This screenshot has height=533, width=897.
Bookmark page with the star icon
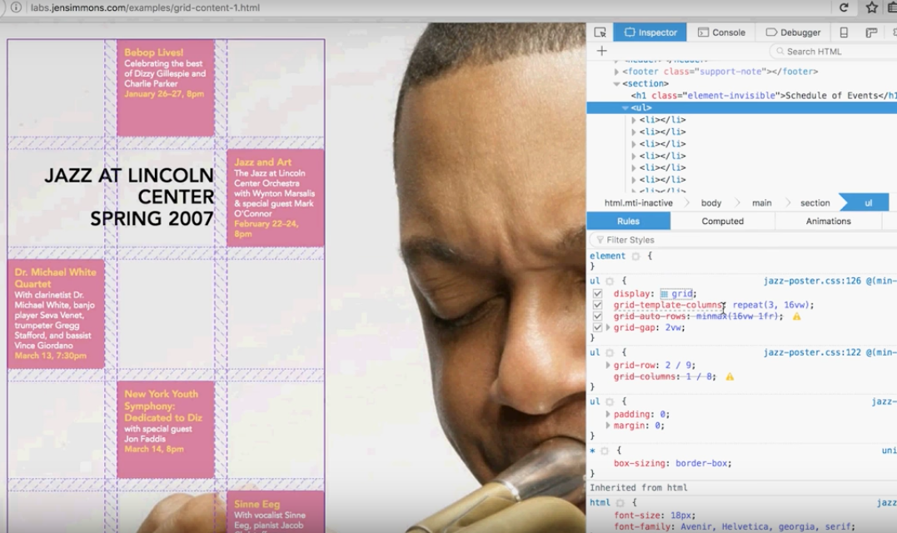click(x=871, y=7)
